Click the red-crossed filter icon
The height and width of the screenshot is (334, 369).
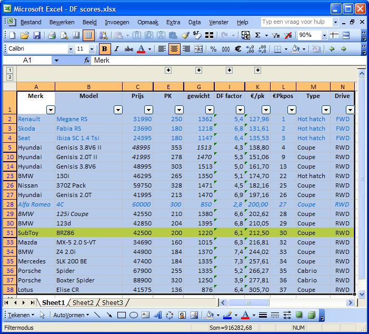click(x=288, y=35)
